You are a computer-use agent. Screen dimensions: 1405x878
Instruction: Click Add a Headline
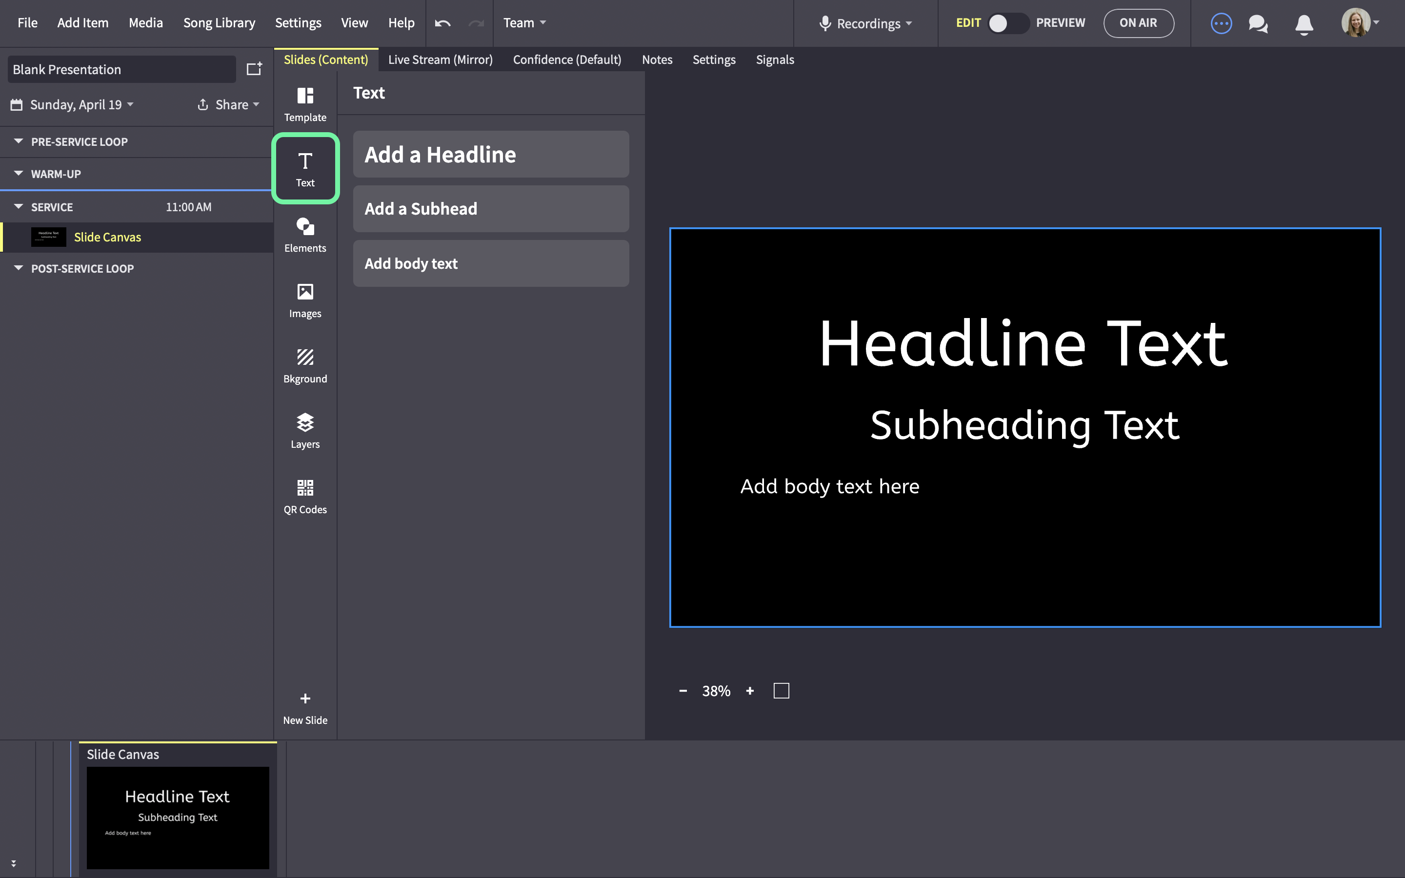491,155
